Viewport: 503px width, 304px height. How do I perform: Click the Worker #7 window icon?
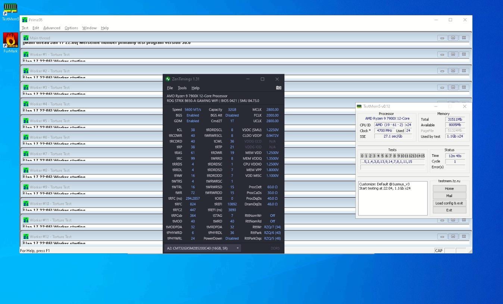point(26,154)
